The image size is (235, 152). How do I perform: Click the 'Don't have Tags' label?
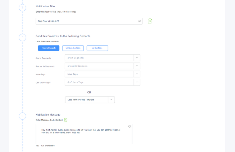[x=43, y=83]
